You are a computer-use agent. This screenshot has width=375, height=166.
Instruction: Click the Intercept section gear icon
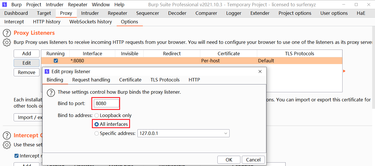coord(7,145)
